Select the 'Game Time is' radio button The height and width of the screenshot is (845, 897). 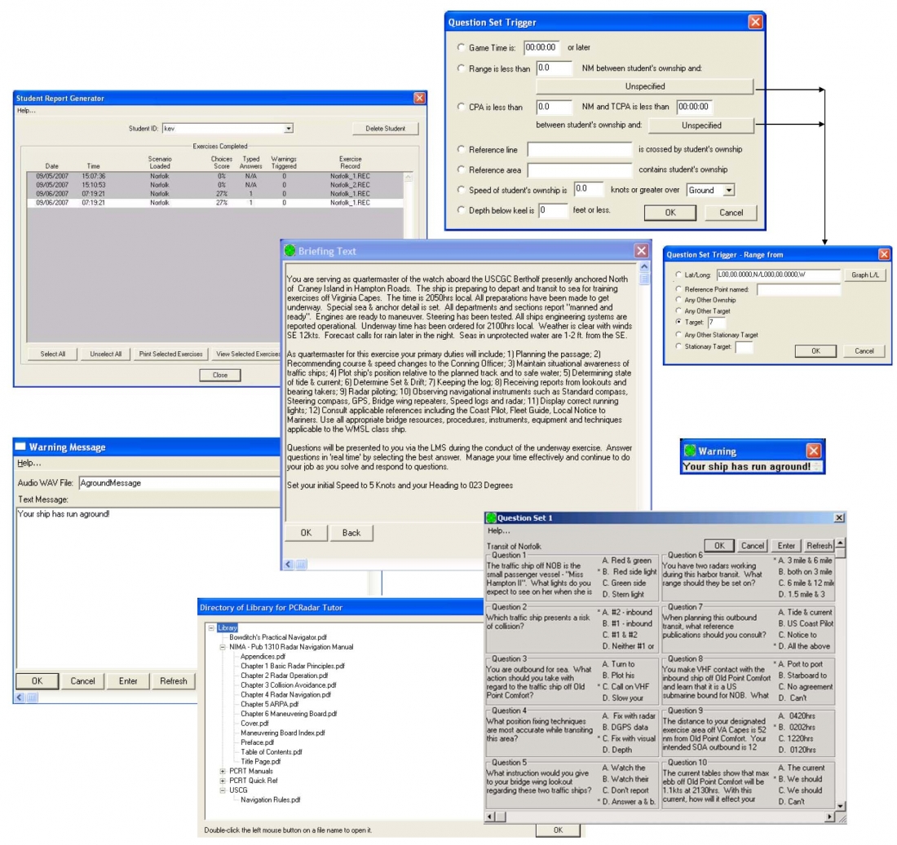click(x=462, y=48)
